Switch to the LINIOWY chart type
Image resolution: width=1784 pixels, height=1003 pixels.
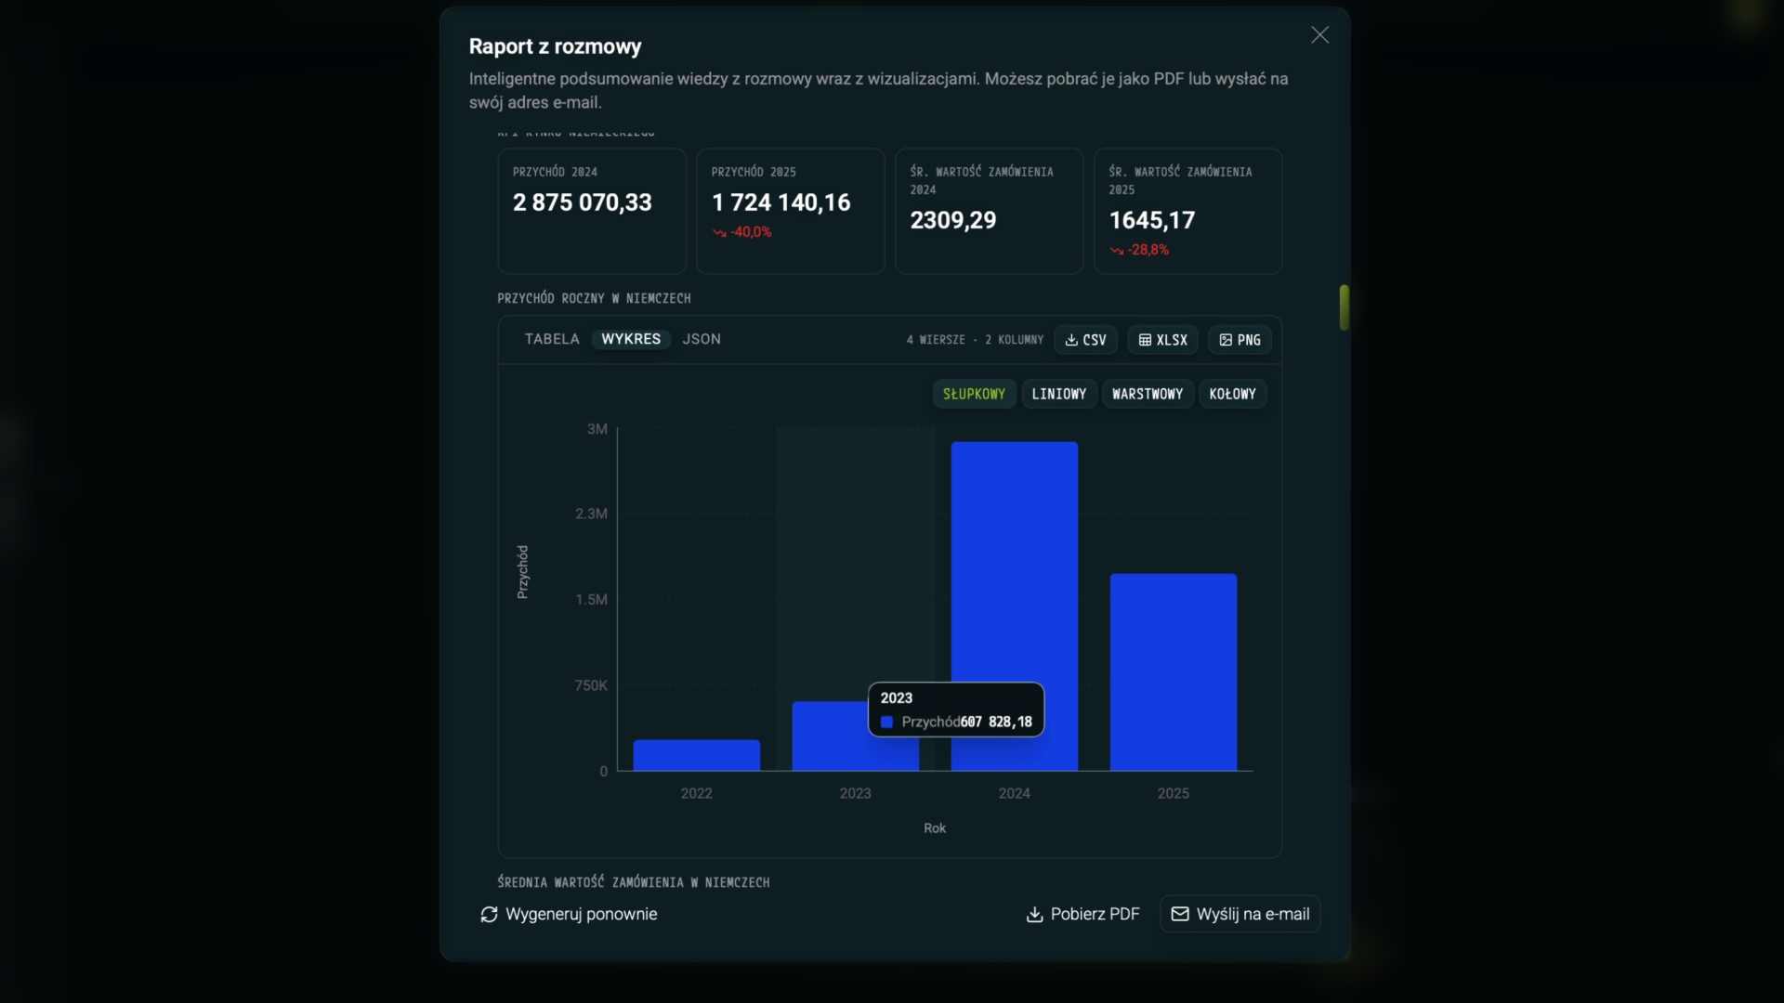pos(1059,394)
